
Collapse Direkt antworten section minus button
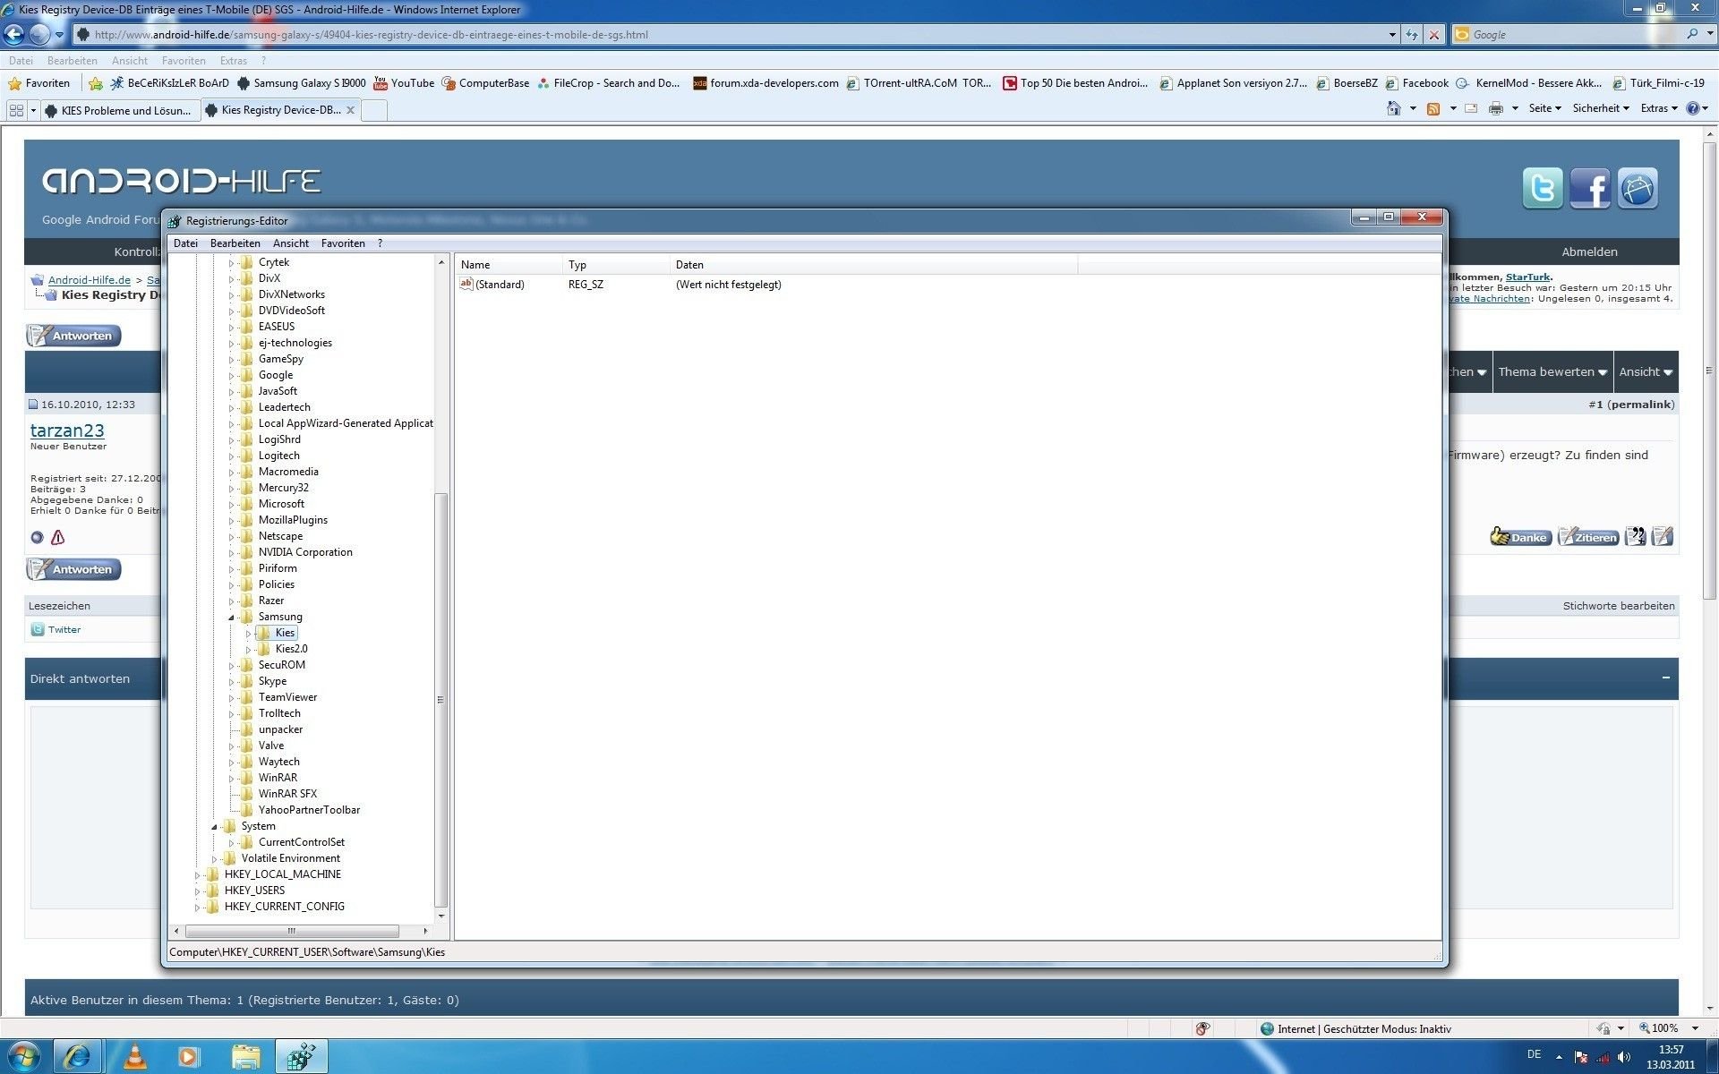tap(1665, 678)
